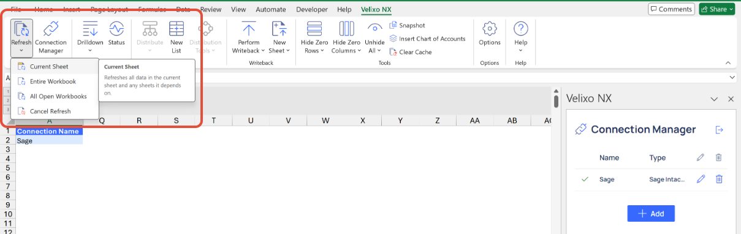Screen dimensions: 741x234
Task: Click the sign-out icon beside Connection Manager
Action: click(720, 129)
